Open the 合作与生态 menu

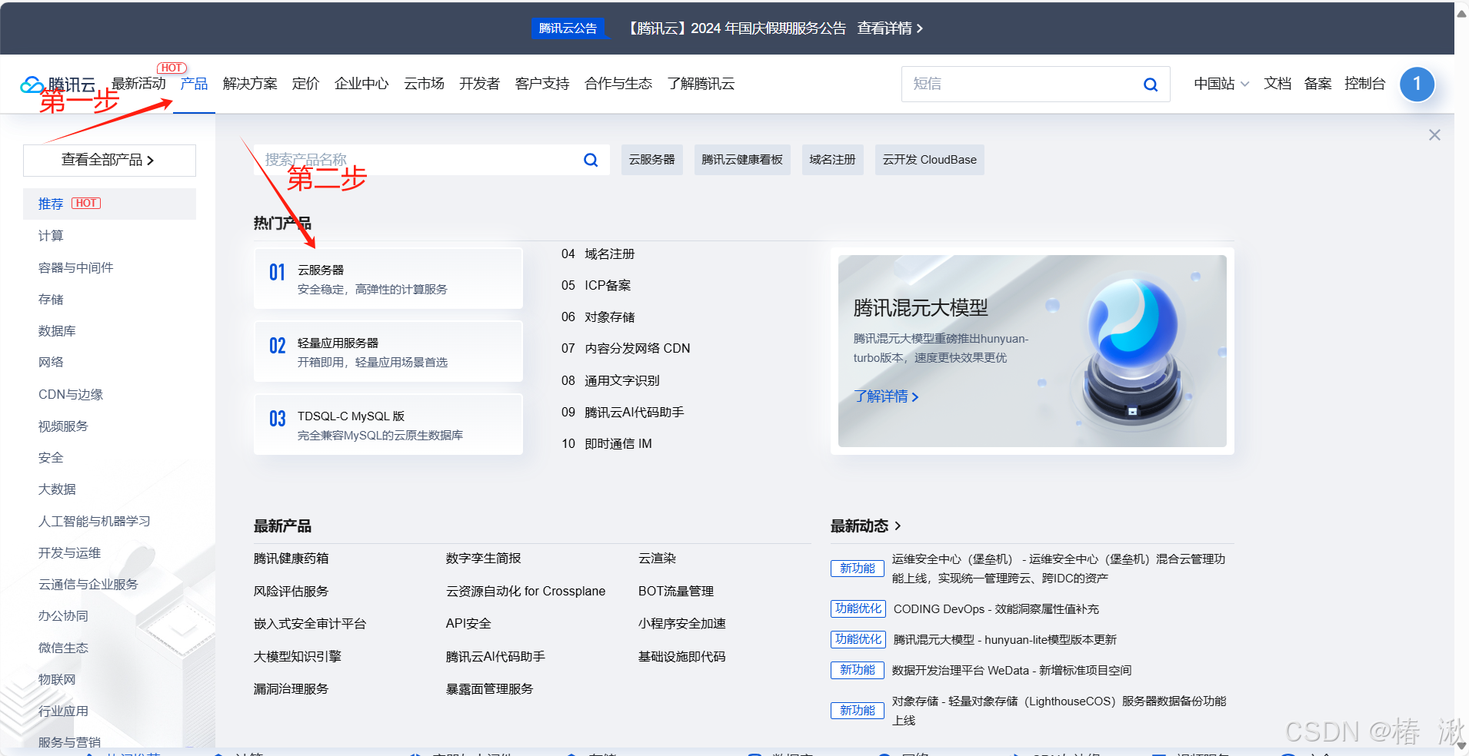tap(618, 84)
